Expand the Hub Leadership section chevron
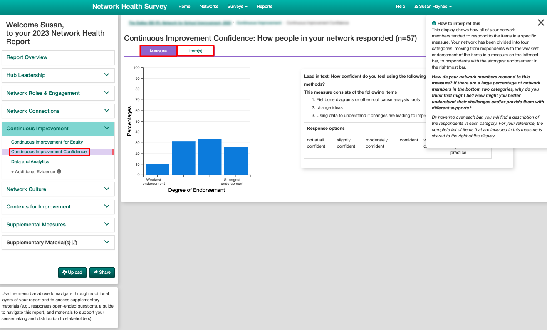This screenshot has height=330, width=547. (107, 75)
